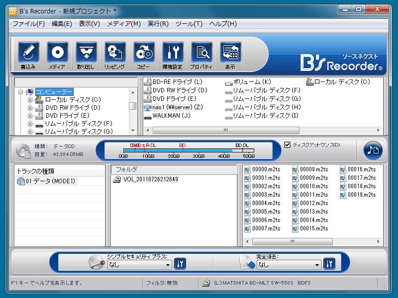Open the ツール(T) menu

pyautogui.click(x=189, y=24)
